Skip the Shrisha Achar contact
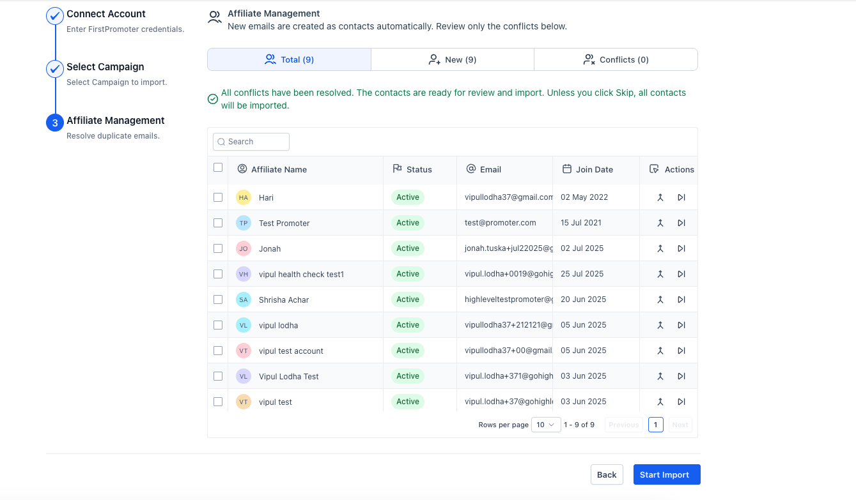The image size is (856, 500). [x=681, y=299]
